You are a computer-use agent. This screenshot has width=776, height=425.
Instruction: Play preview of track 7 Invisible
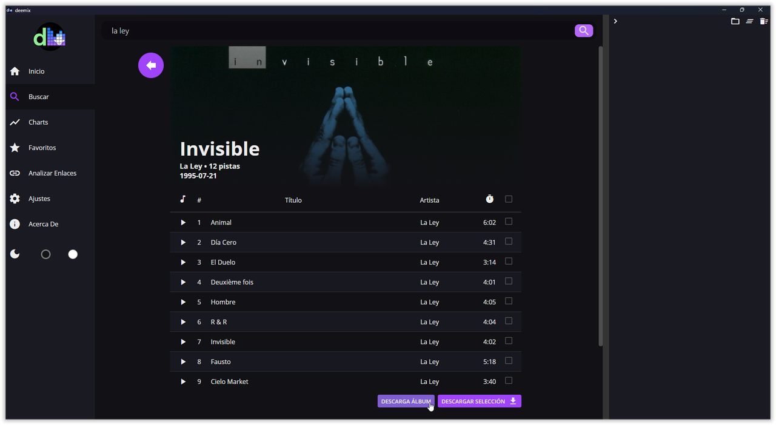(183, 342)
